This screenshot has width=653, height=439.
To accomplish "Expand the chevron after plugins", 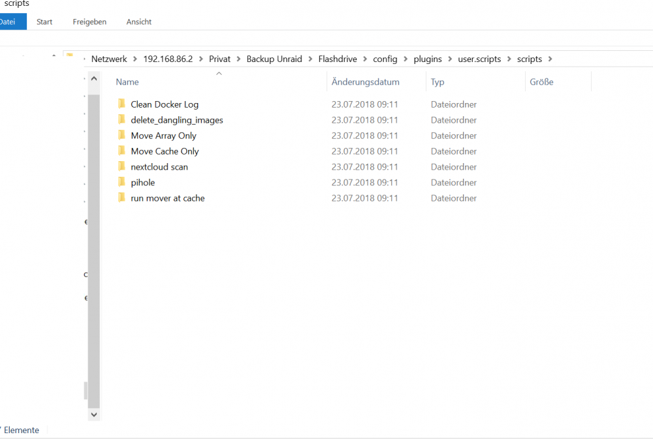I will pos(450,59).
